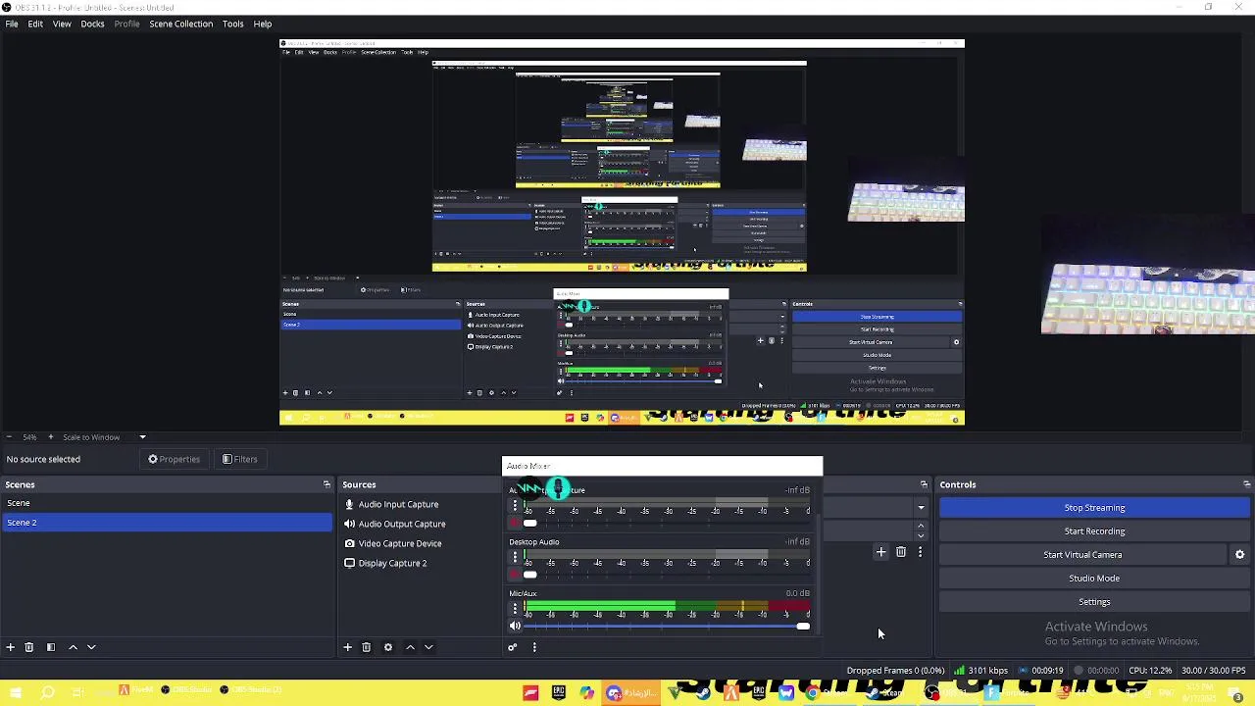Add a new source with plus icon

click(x=347, y=647)
